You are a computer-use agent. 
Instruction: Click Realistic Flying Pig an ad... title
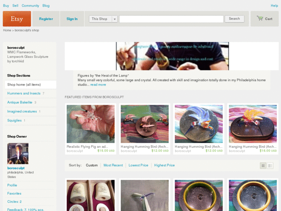pyautogui.click(x=87, y=146)
